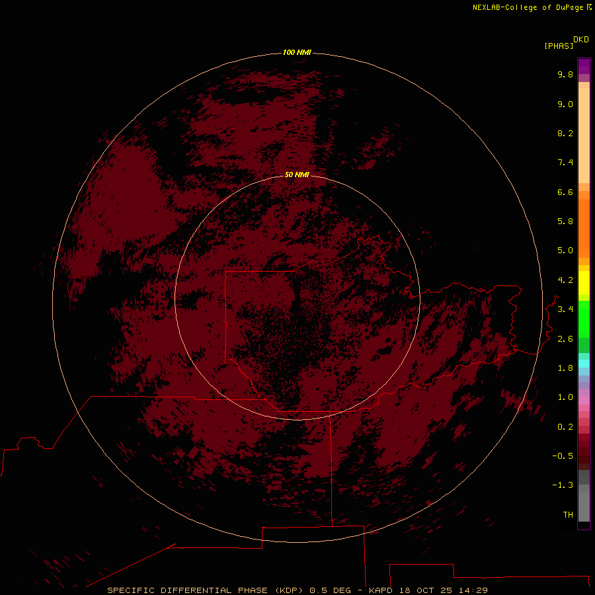The height and width of the screenshot is (595, 595).
Task: Click the 1.0 value on the color scale
Action: (x=565, y=397)
